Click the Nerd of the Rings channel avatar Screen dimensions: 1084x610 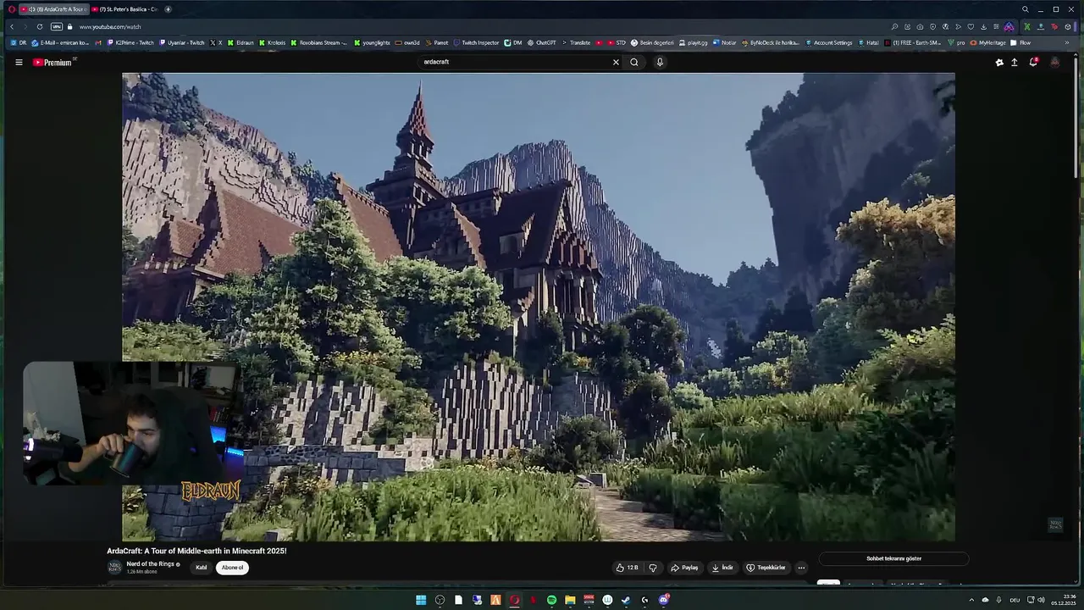tap(114, 568)
